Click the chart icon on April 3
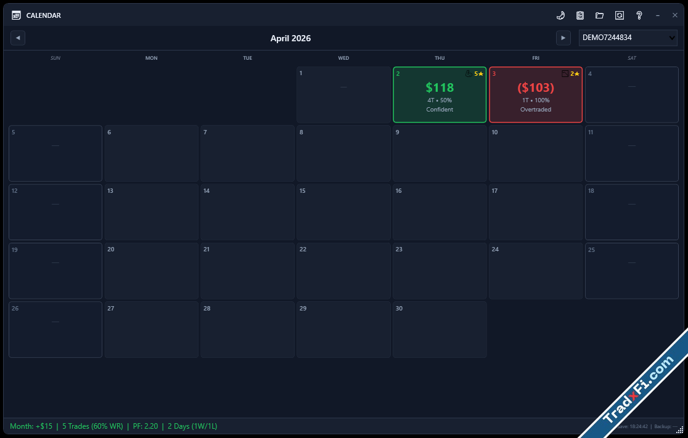 [x=565, y=74]
